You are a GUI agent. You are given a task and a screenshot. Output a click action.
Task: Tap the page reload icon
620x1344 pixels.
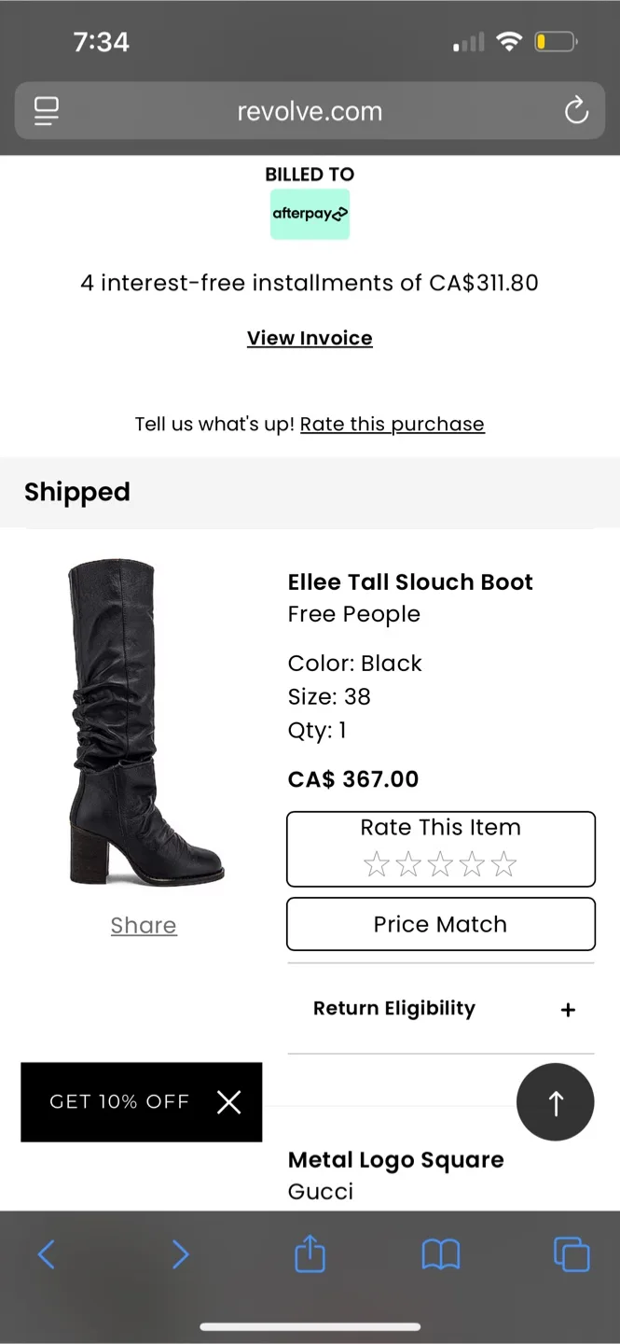[x=576, y=111]
